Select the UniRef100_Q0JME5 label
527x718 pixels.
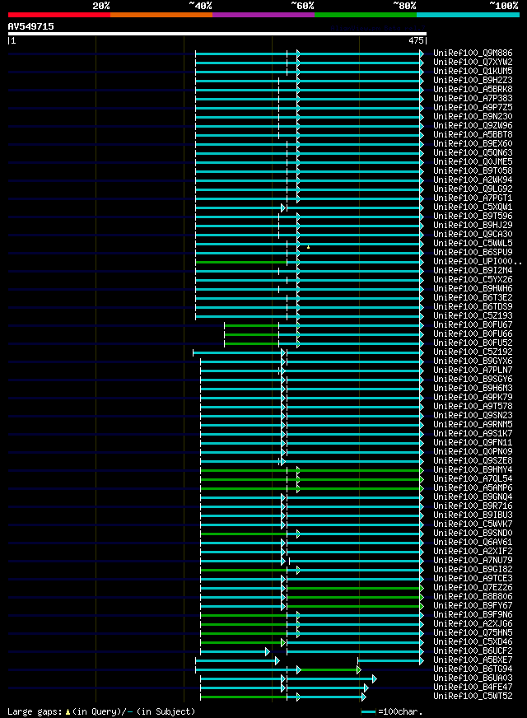coord(473,162)
